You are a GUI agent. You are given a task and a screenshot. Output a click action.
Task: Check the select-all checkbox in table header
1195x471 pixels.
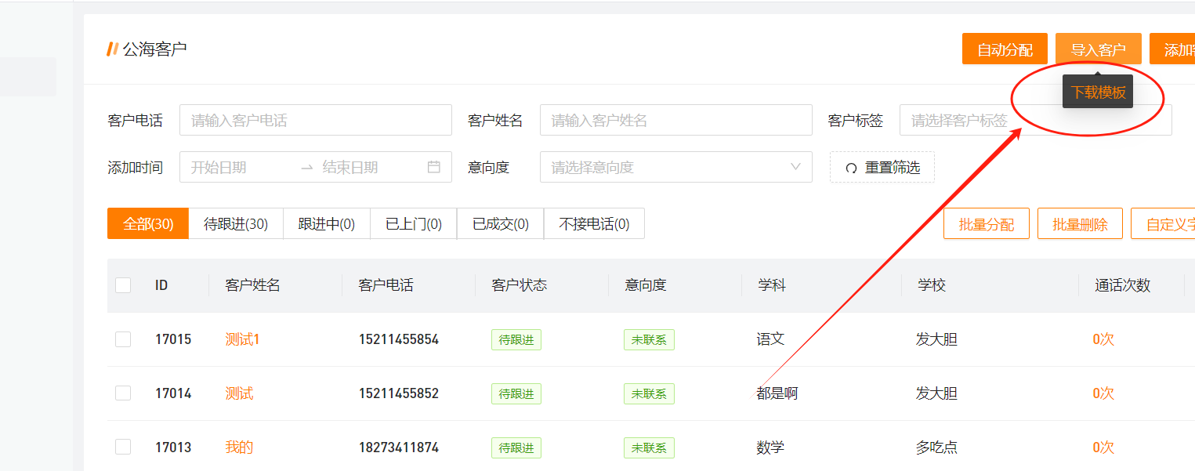123,285
